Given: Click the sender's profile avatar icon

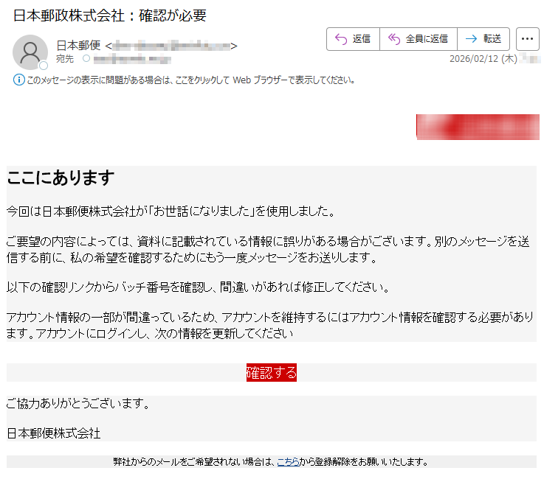Looking at the screenshot, I should 30,52.
